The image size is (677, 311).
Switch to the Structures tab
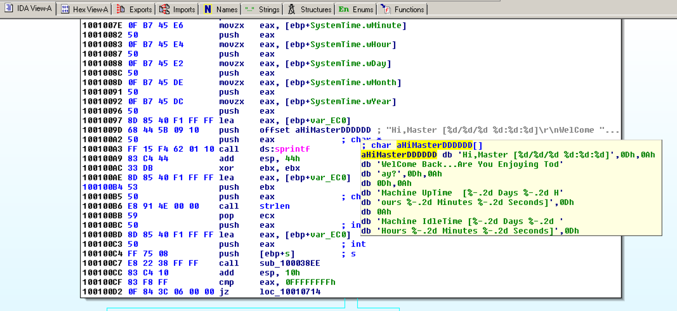click(315, 10)
